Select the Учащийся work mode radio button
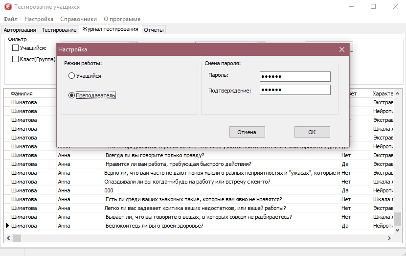This screenshot has width=406, height=256. pos(72,76)
